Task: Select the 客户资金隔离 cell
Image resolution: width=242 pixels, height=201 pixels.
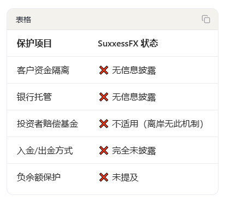Action: (x=43, y=70)
